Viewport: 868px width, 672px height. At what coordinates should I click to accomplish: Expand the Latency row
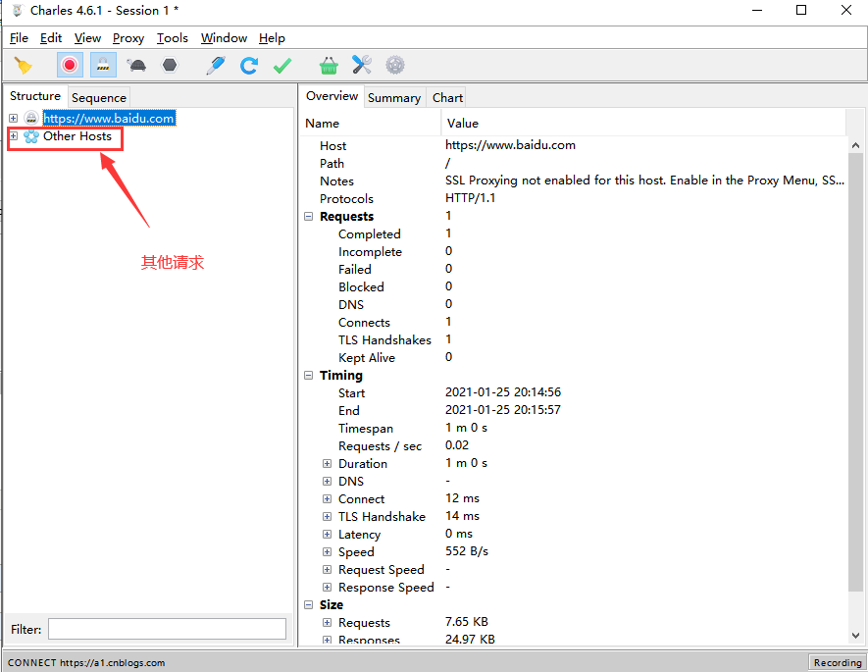328,535
